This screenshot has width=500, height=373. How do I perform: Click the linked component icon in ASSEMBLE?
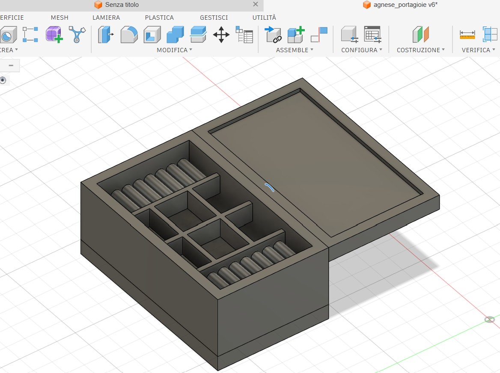(273, 34)
